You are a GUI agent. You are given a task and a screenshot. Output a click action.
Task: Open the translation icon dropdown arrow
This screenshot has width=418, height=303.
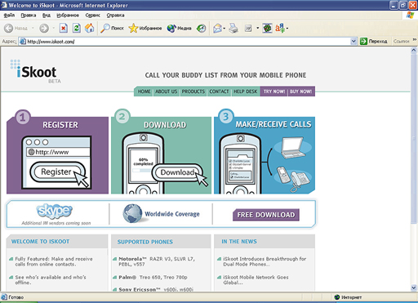coord(287,28)
